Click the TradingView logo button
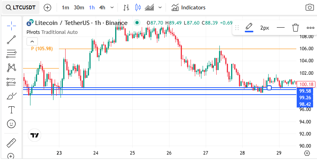The image size is (317, 162). [x=35, y=135]
